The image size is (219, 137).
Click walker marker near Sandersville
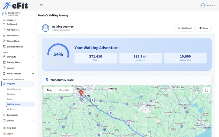[129, 123]
